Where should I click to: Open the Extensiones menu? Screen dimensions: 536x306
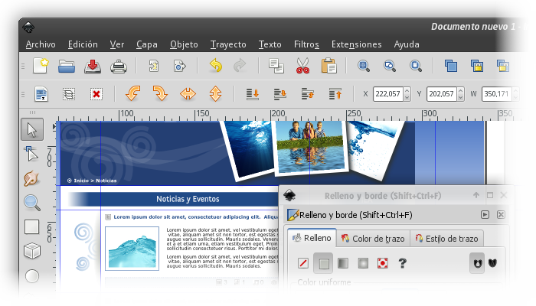click(x=356, y=44)
